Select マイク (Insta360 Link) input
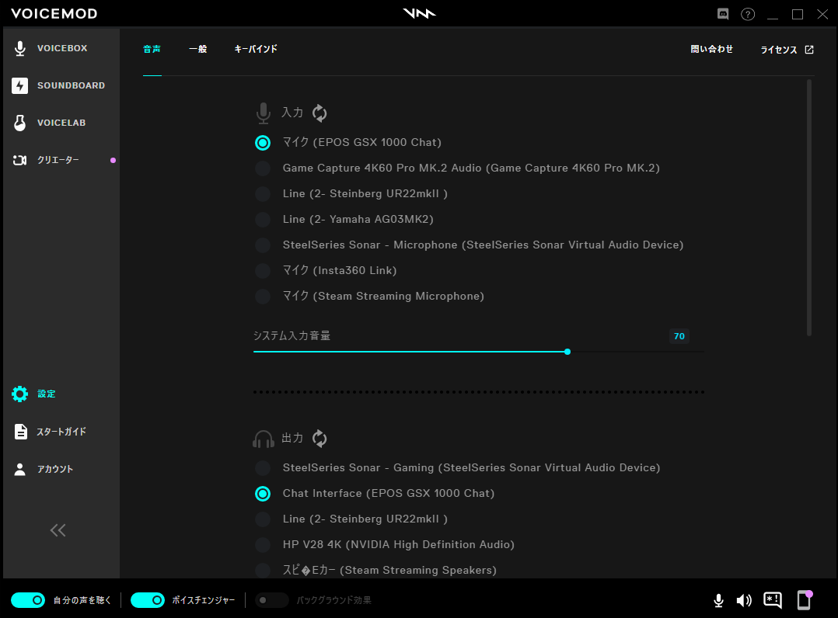This screenshot has height=618, width=838. point(326,271)
